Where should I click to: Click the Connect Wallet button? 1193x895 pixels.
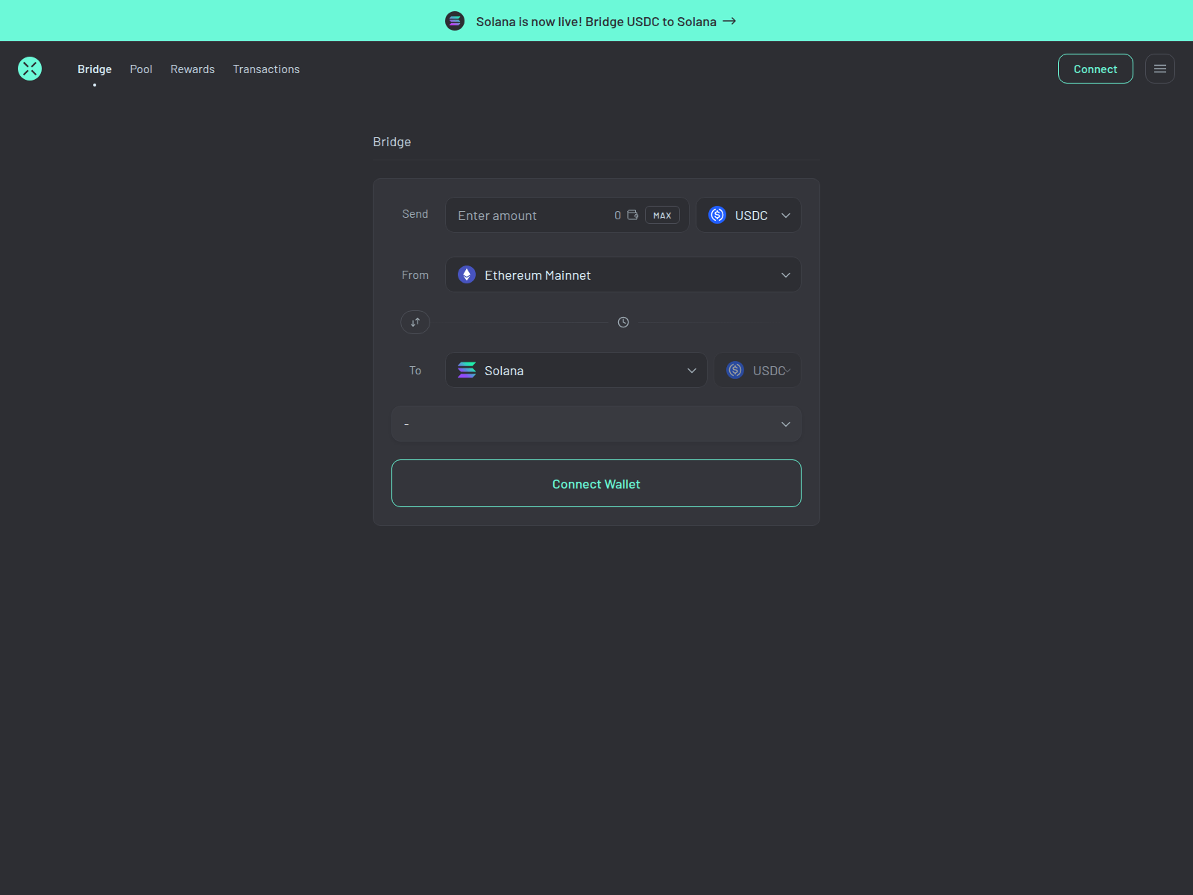[596, 483]
